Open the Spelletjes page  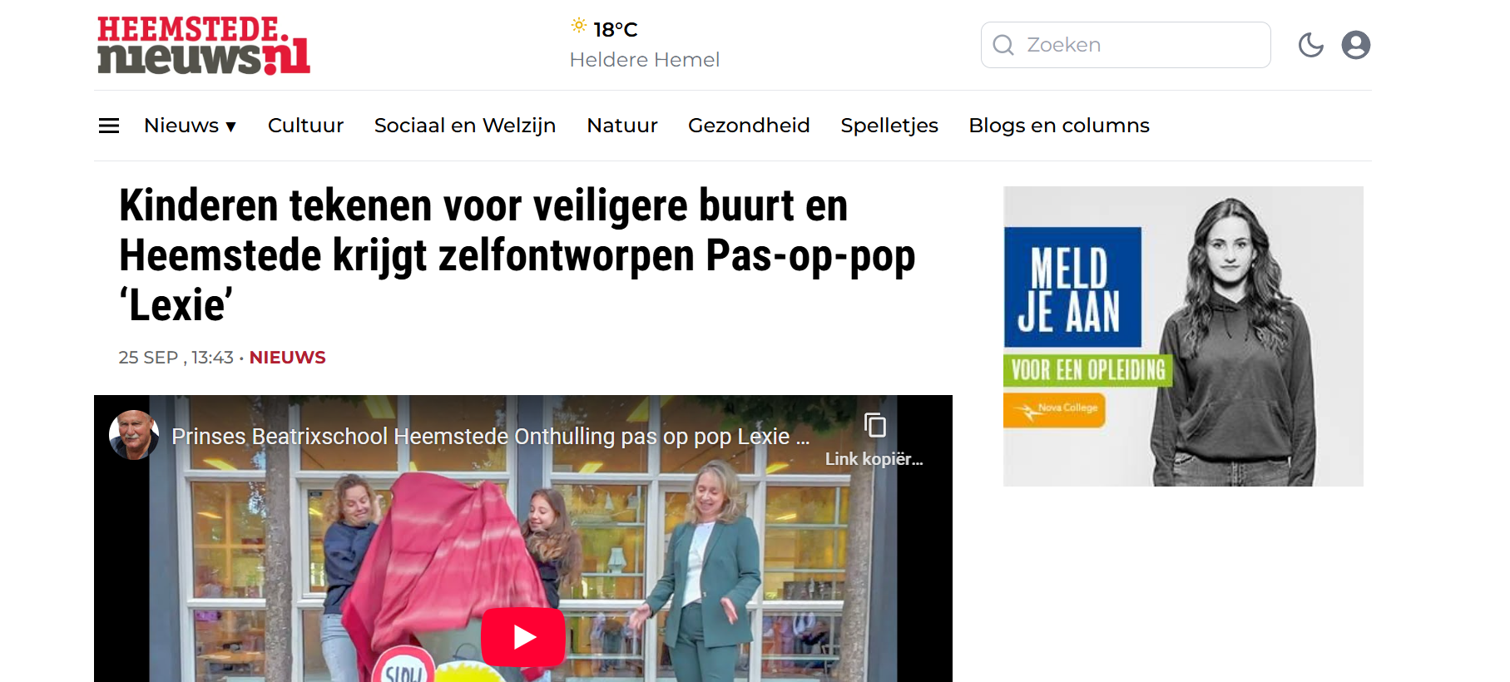point(889,126)
